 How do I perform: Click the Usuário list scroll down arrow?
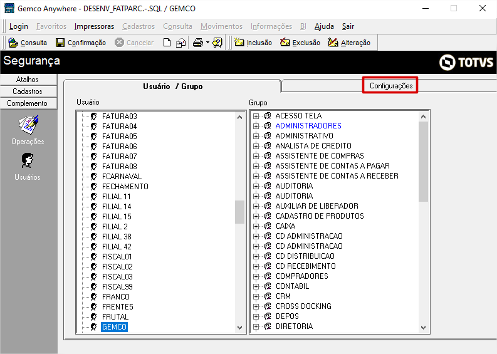239,328
